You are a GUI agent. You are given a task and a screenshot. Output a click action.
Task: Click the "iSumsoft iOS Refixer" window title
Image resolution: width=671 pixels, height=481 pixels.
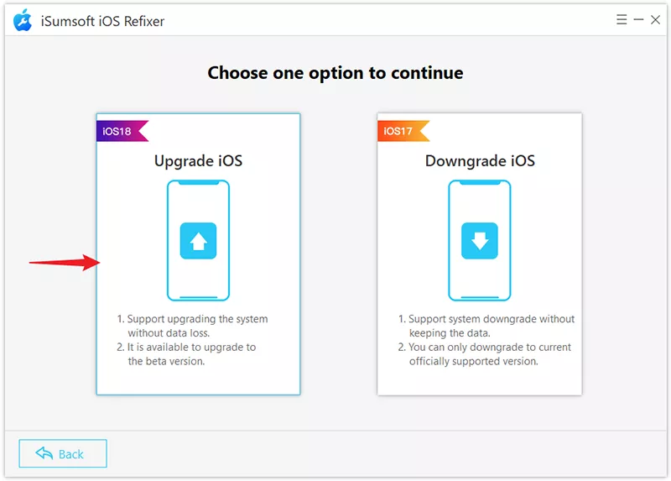click(104, 20)
